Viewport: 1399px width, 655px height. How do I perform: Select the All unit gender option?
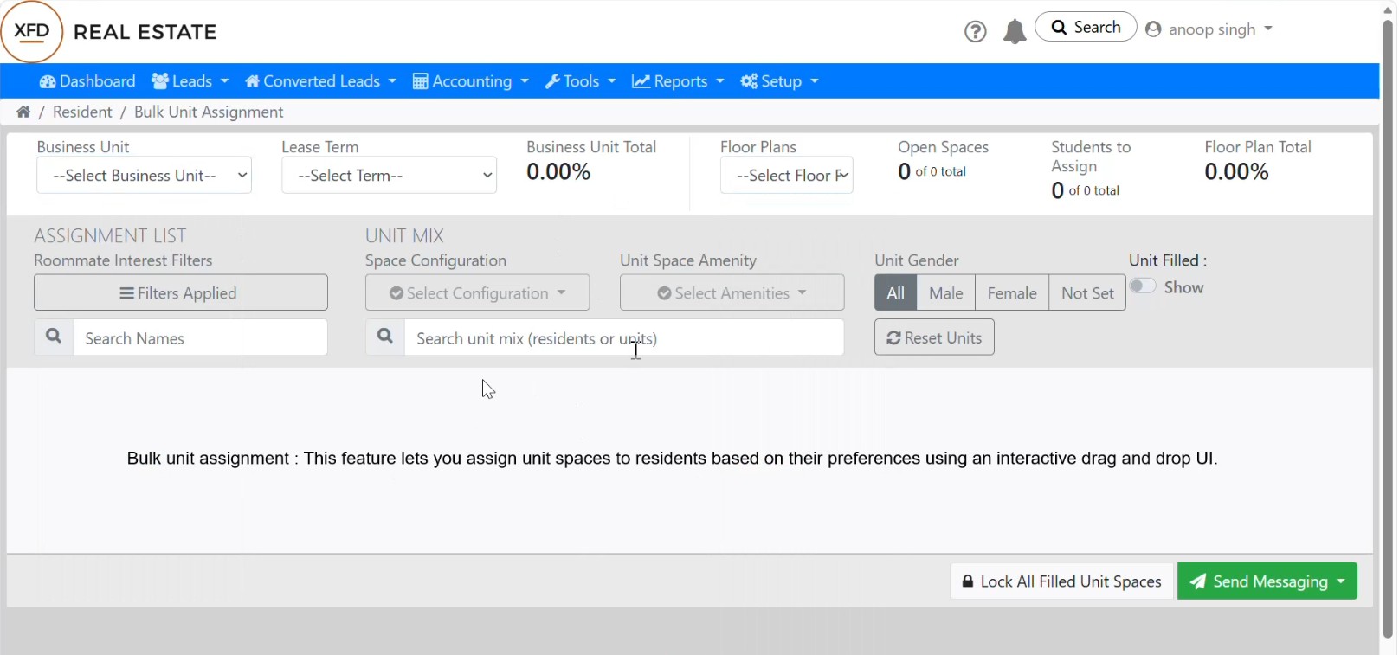click(896, 293)
